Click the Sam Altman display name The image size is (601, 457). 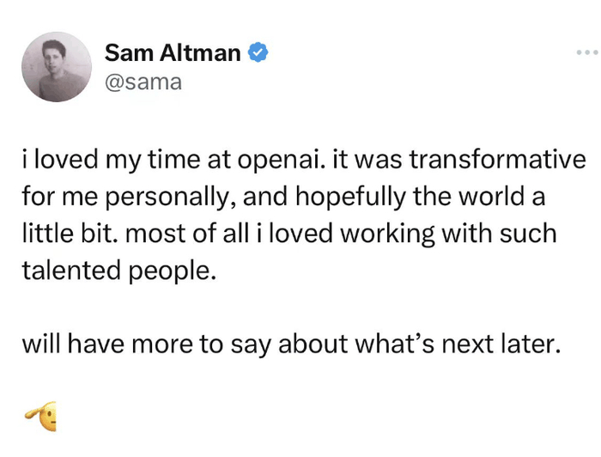173,53
